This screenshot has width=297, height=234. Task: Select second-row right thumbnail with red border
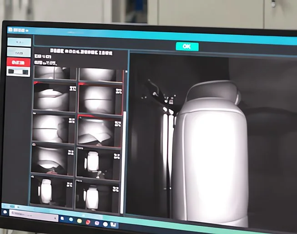pyautogui.click(x=100, y=99)
